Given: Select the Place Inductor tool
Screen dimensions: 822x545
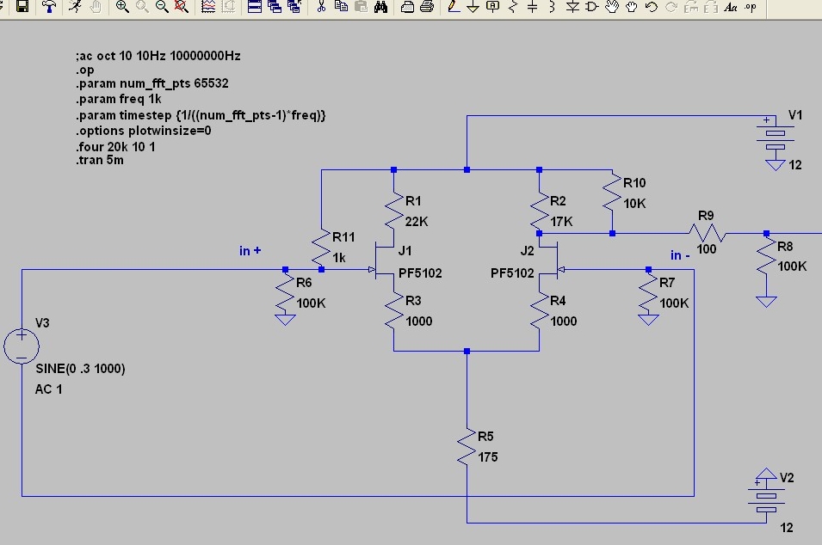Looking at the screenshot, I should 552,6.
